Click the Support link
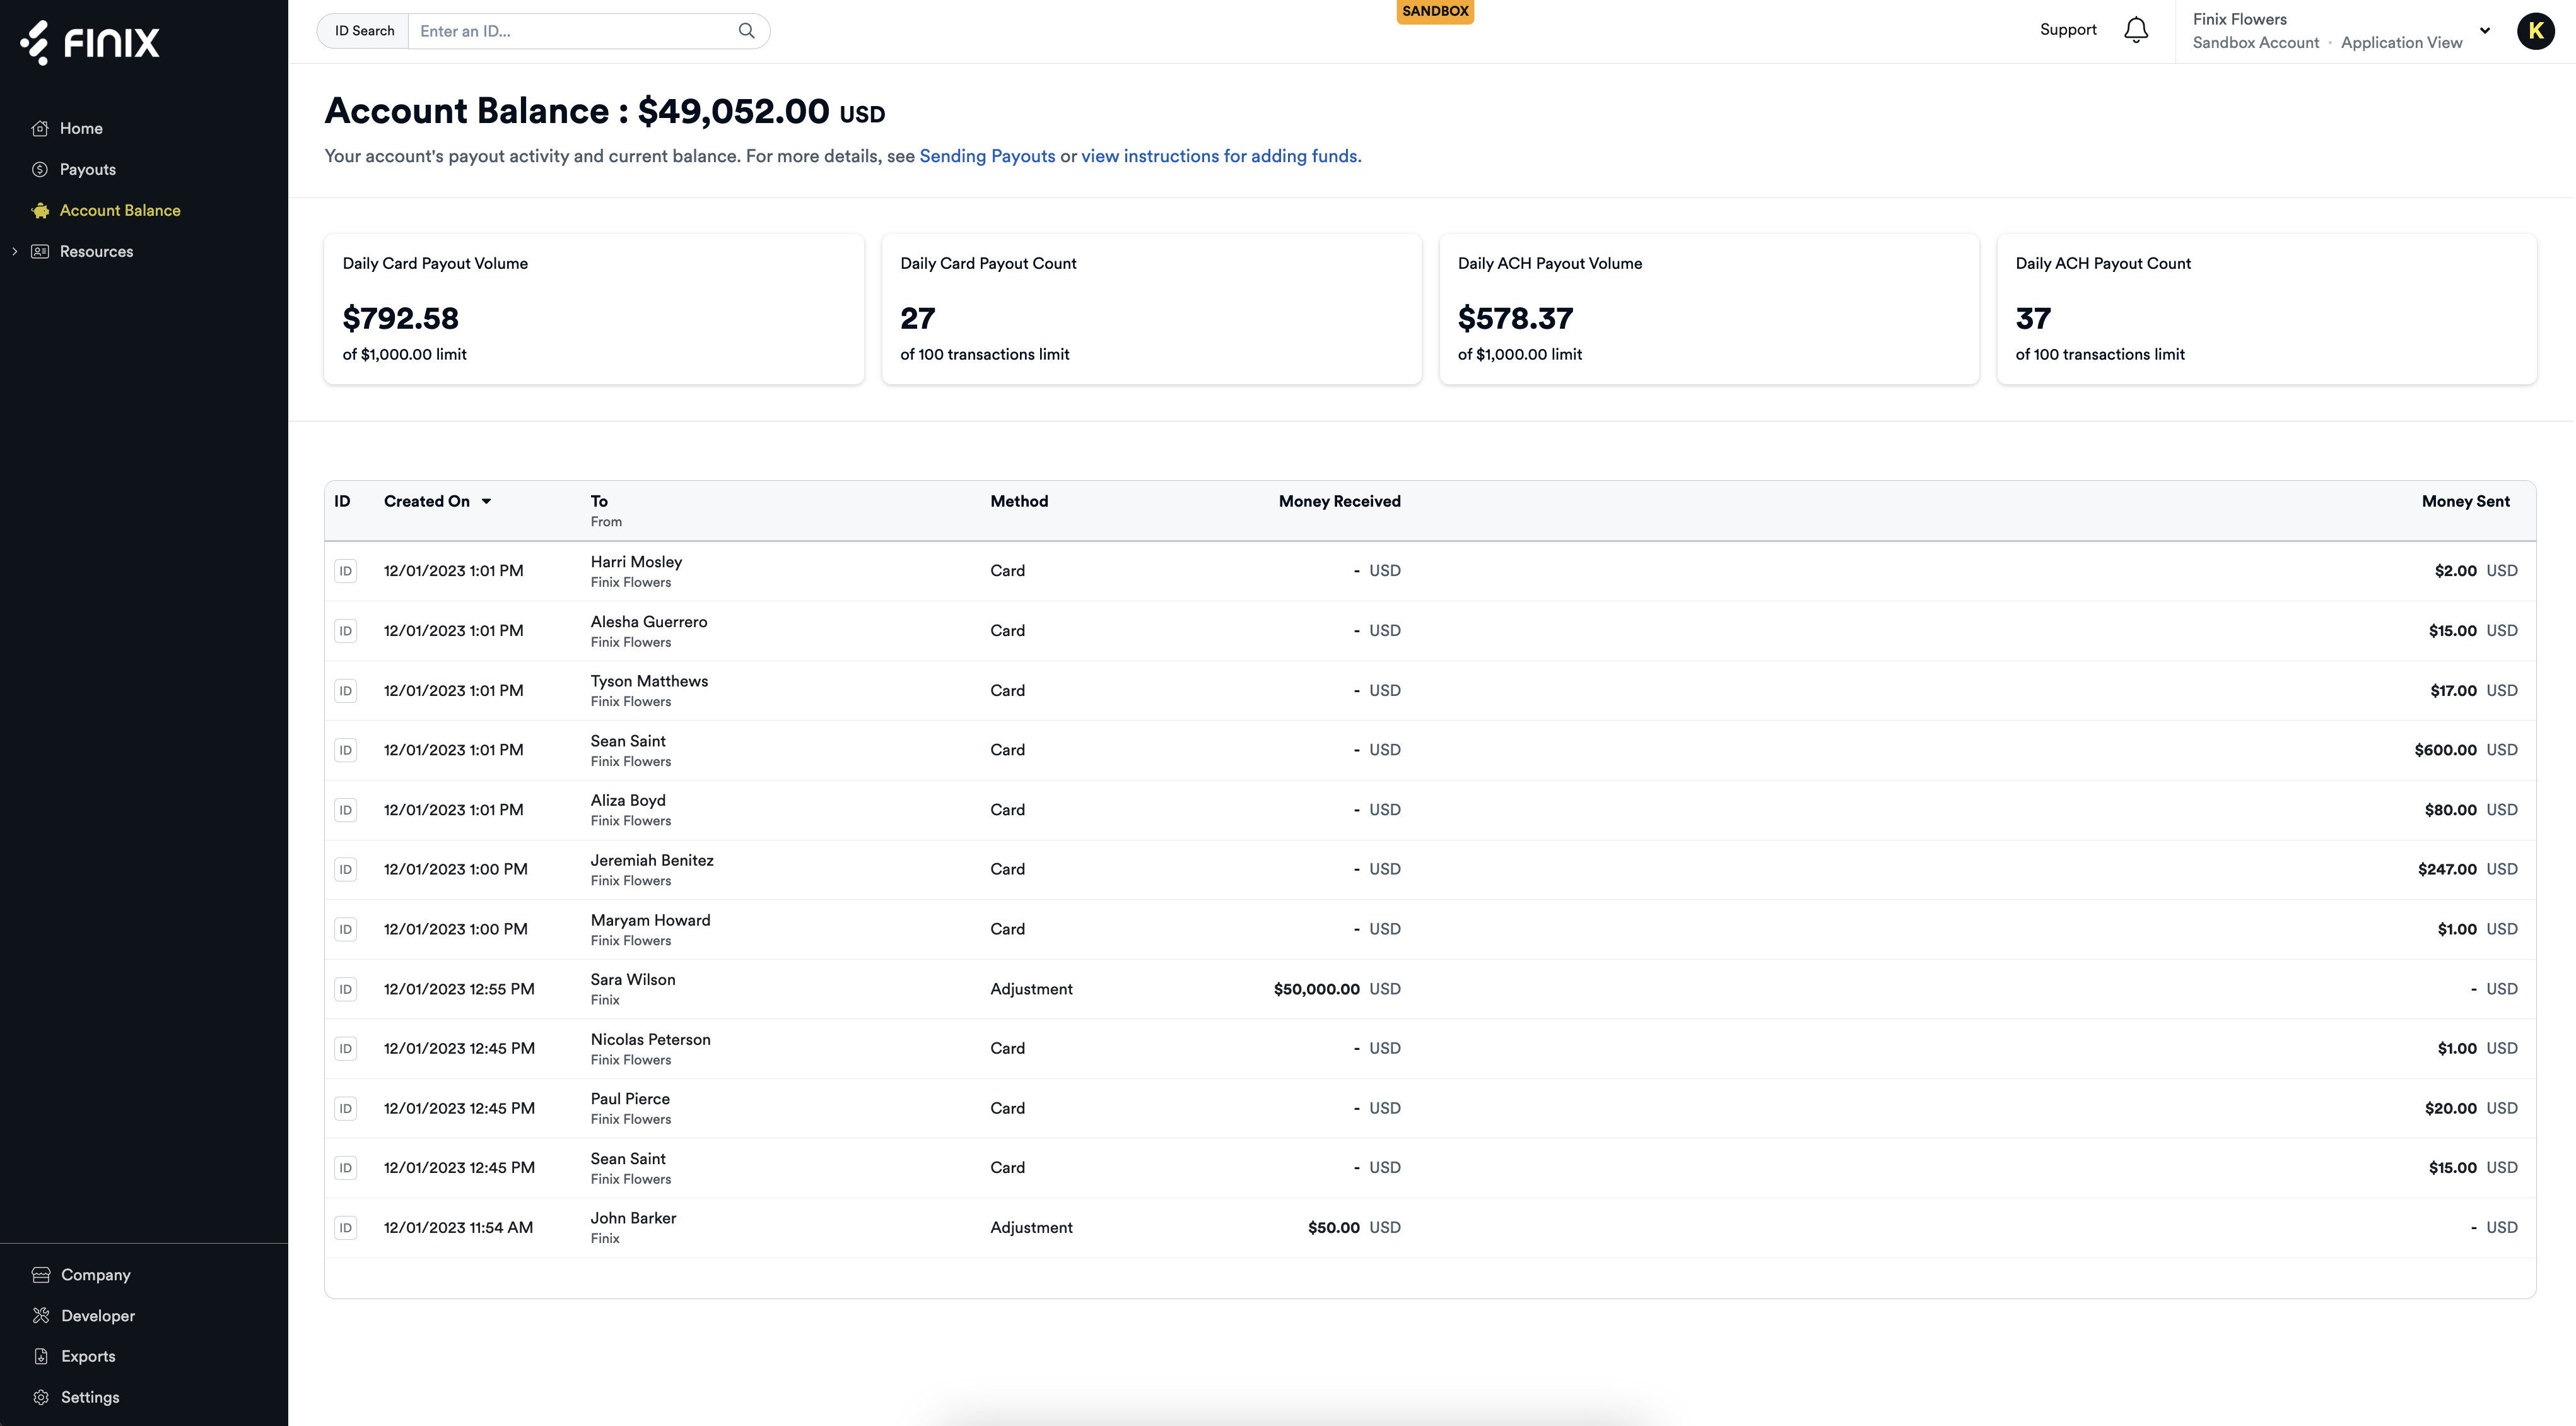The image size is (2576, 1426). coord(2068,30)
